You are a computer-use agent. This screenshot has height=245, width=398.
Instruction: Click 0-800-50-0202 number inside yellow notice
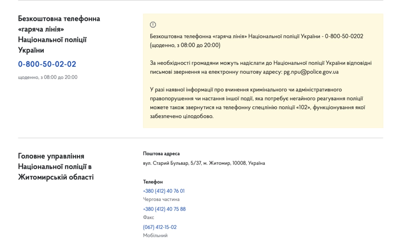coord(344,36)
